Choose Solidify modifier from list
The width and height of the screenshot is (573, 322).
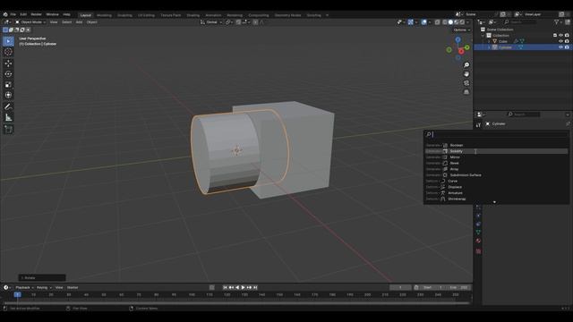pyautogui.click(x=496, y=151)
